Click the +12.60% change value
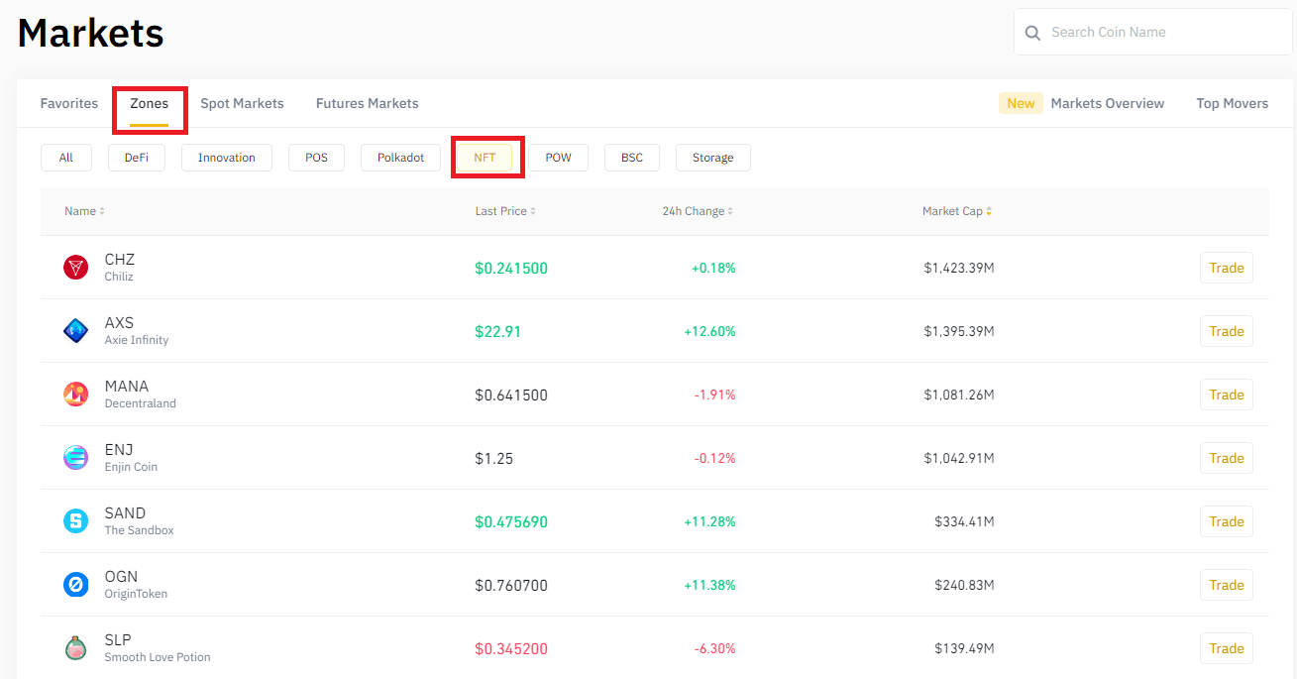This screenshot has height=679, width=1297. (709, 332)
